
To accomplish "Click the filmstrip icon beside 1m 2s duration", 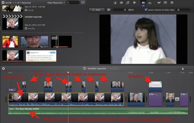I will pos(26,10).
